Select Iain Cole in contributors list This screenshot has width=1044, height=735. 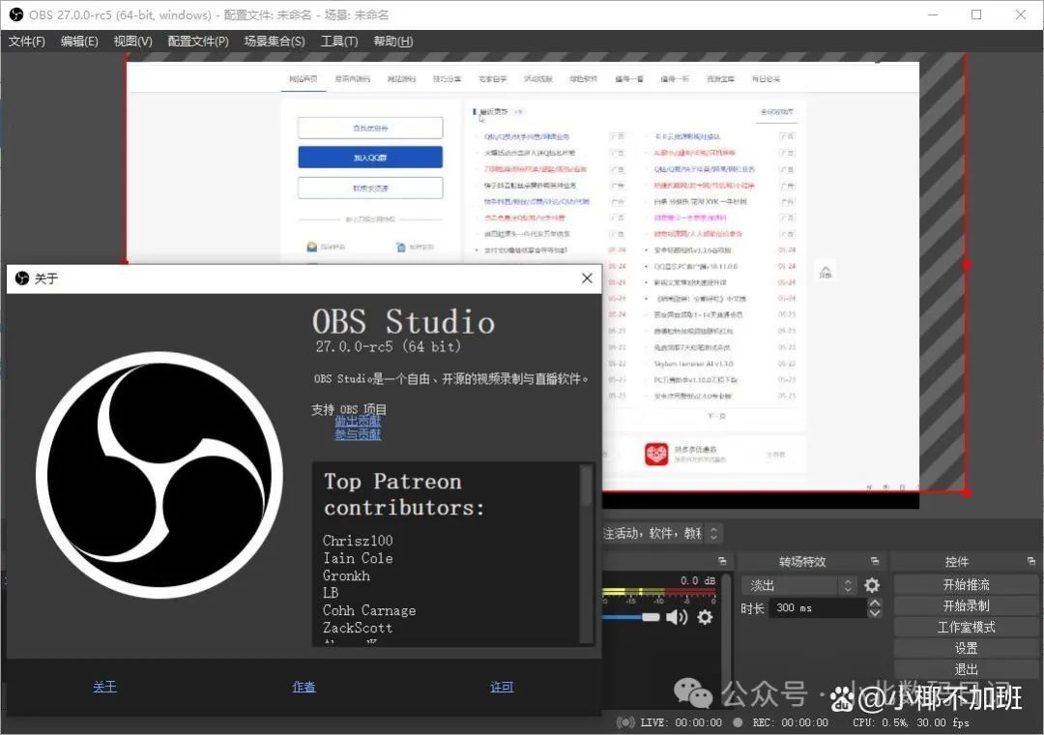[358, 558]
